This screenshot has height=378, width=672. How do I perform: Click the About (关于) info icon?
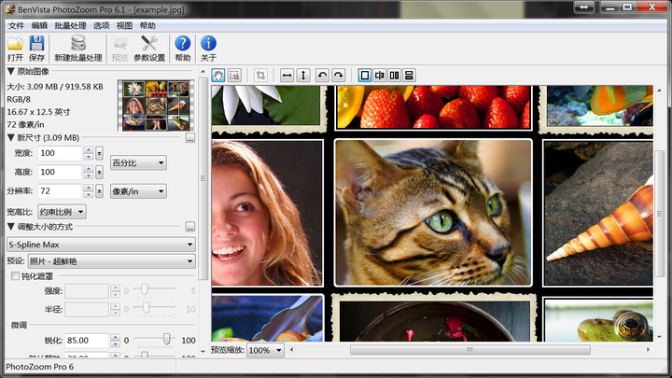tap(208, 44)
